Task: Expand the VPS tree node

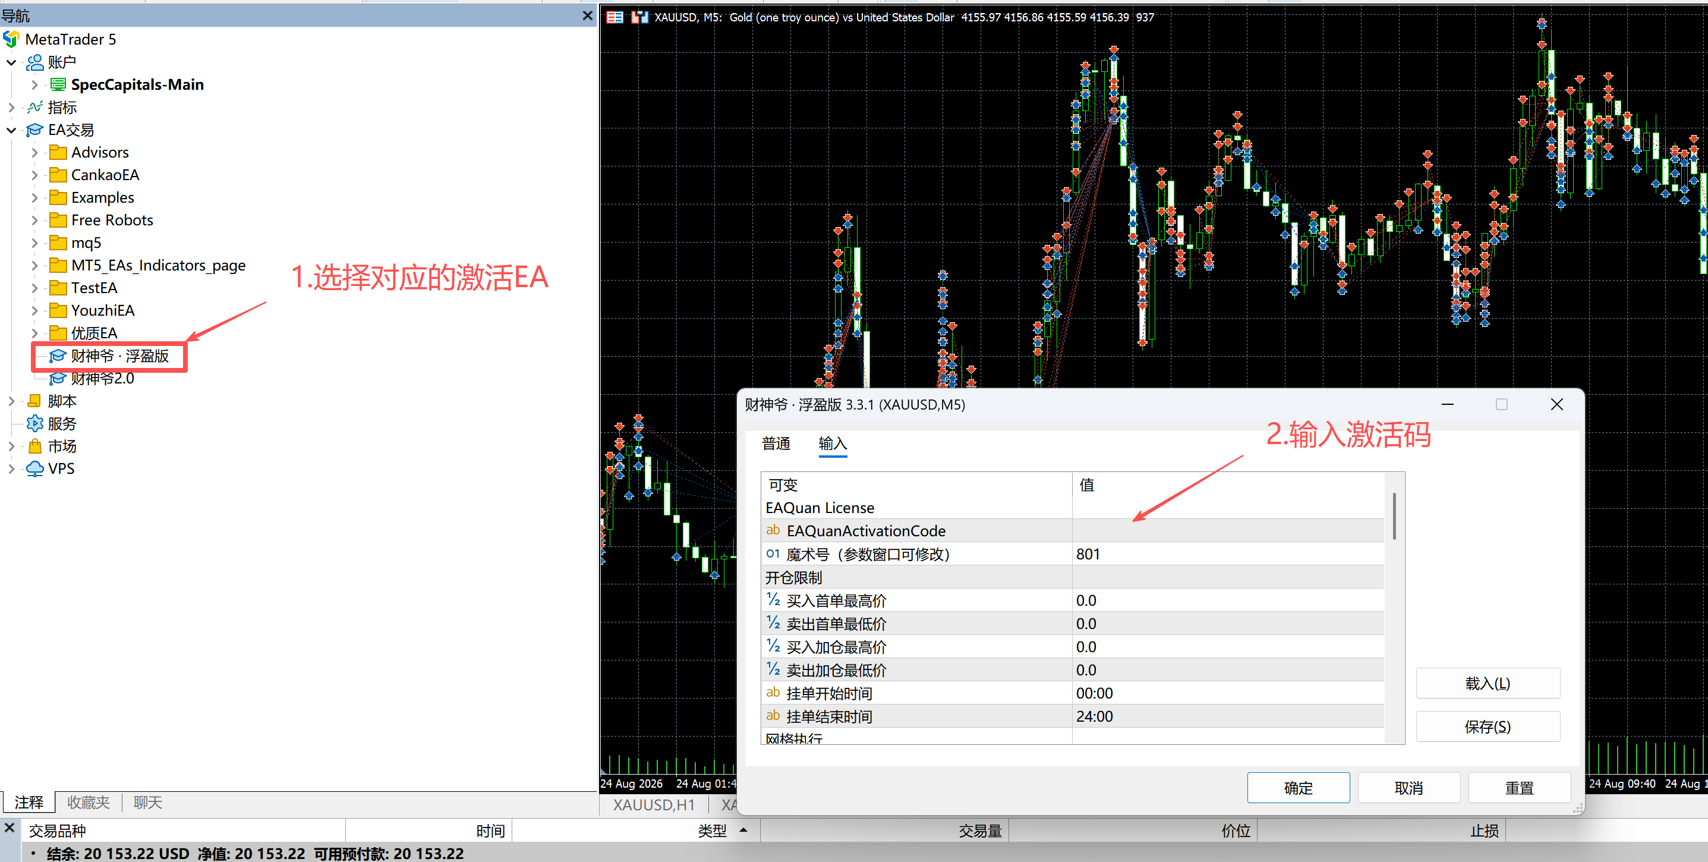Action: point(11,469)
